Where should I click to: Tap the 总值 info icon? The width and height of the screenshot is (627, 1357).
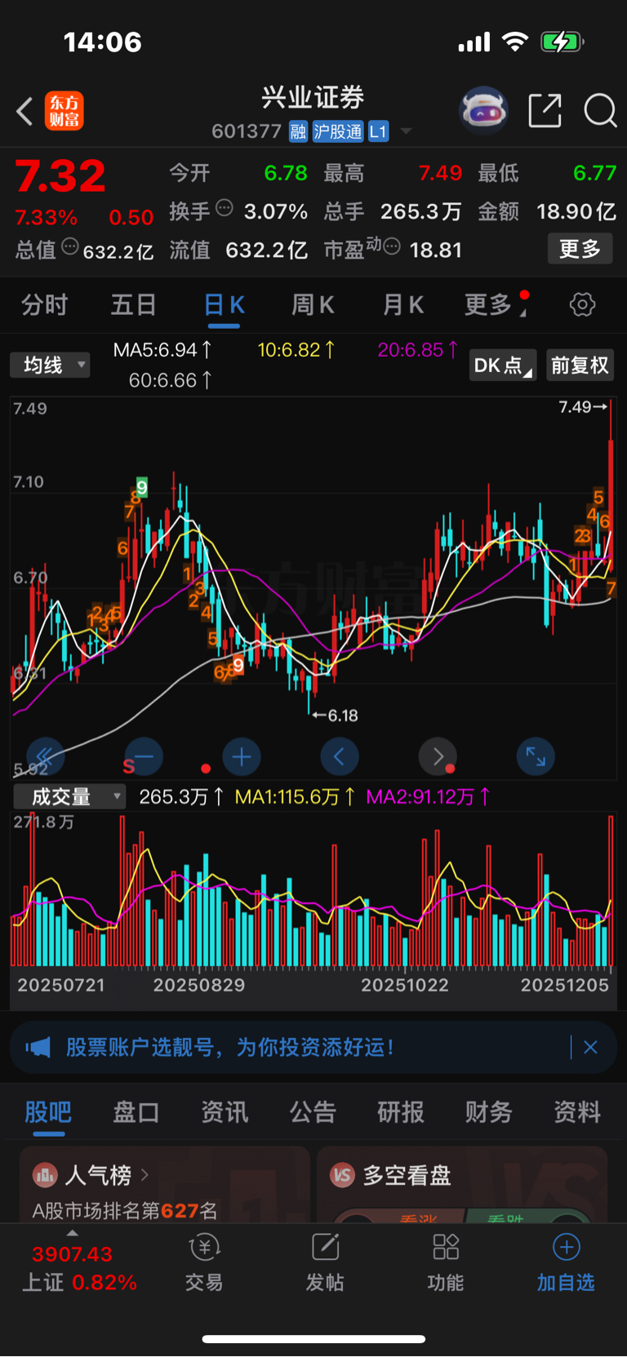(x=70, y=246)
